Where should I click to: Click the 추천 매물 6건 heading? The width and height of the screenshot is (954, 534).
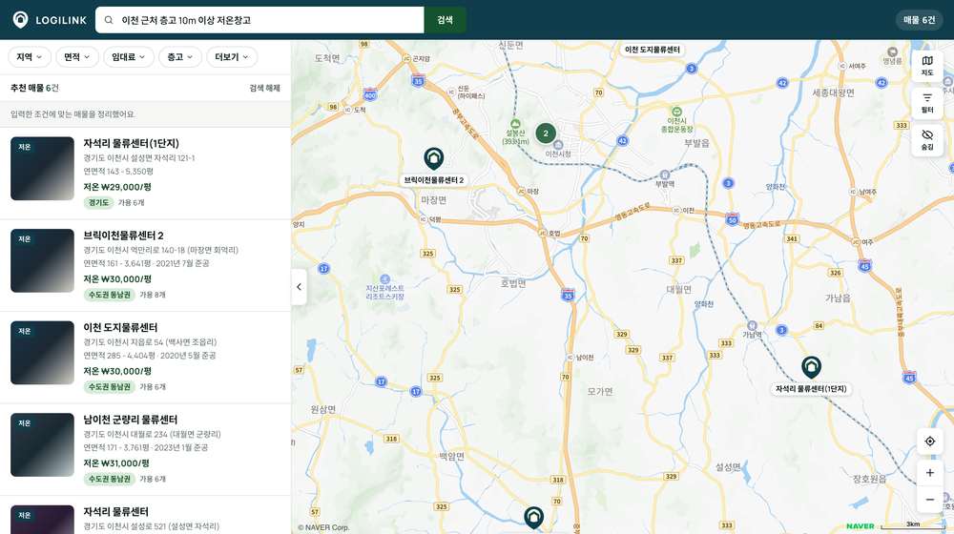pos(34,88)
